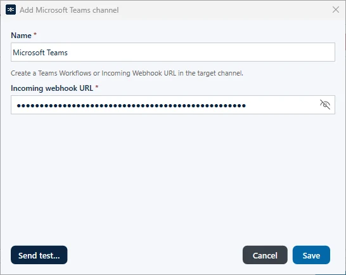Save the Microsoft Teams channel
Screen dimensions: 346x275
(x=311, y=255)
